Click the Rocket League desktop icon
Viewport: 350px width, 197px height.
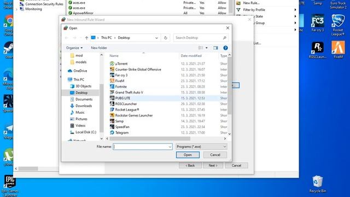point(338,25)
